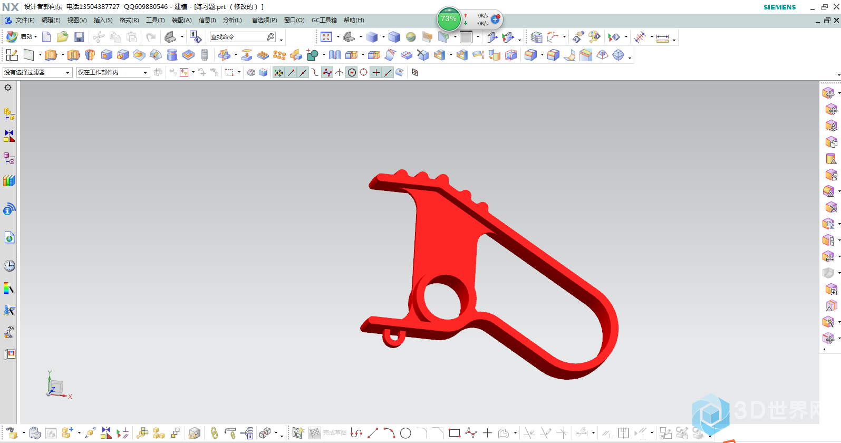Click the Fit view icon
841x443 pixels.
coord(326,37)
